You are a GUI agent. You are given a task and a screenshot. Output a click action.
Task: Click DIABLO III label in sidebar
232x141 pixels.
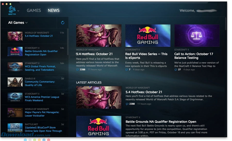point(30,78)
